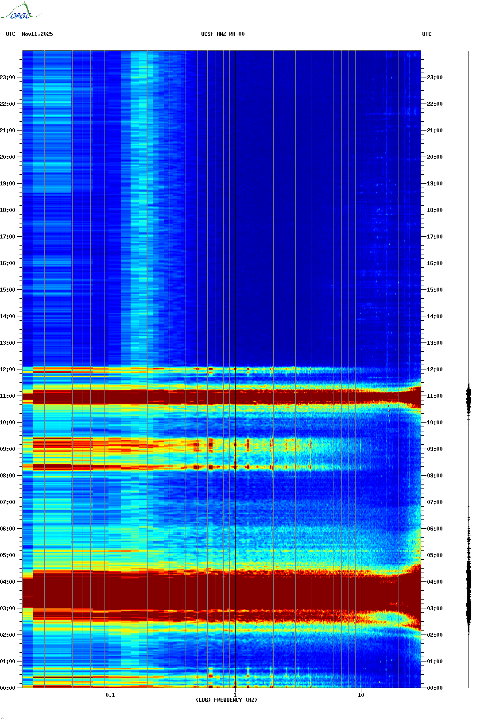Click 11:00 on the right time axis

pyautogui.click(x=435, y=396)
